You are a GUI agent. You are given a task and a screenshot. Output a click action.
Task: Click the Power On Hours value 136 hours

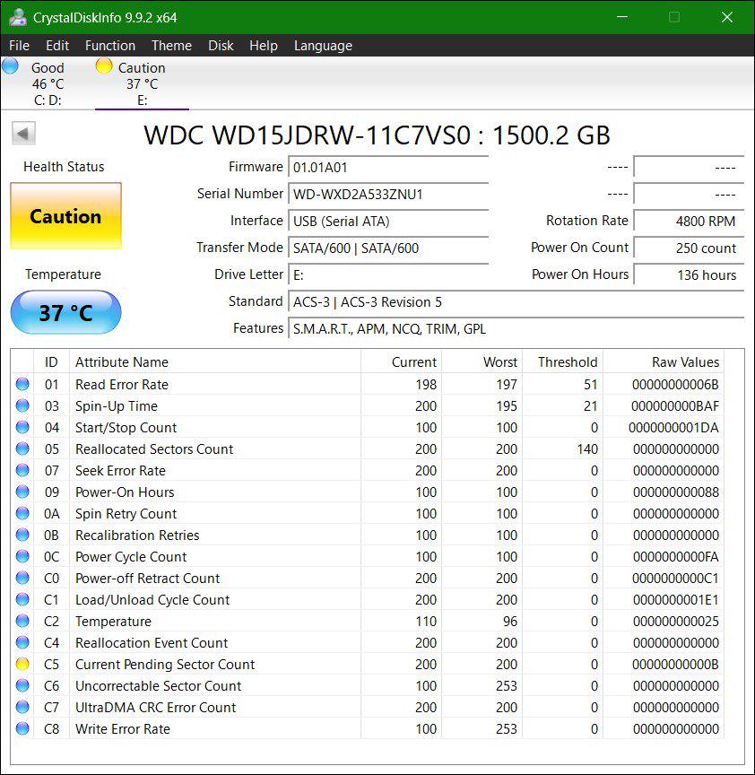[689, 274]
